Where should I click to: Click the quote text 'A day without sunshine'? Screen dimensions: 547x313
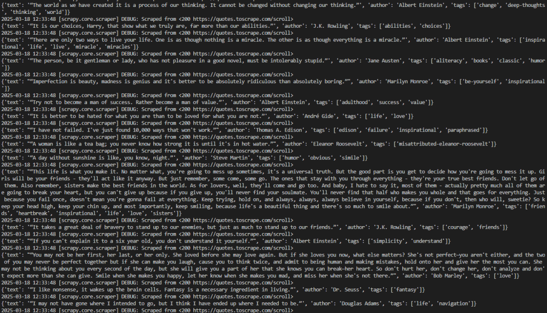tap(62, 158)
